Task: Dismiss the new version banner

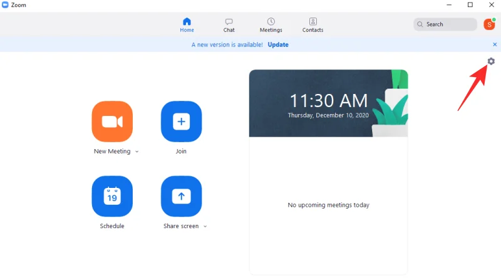Action: (x=495, y=44)
